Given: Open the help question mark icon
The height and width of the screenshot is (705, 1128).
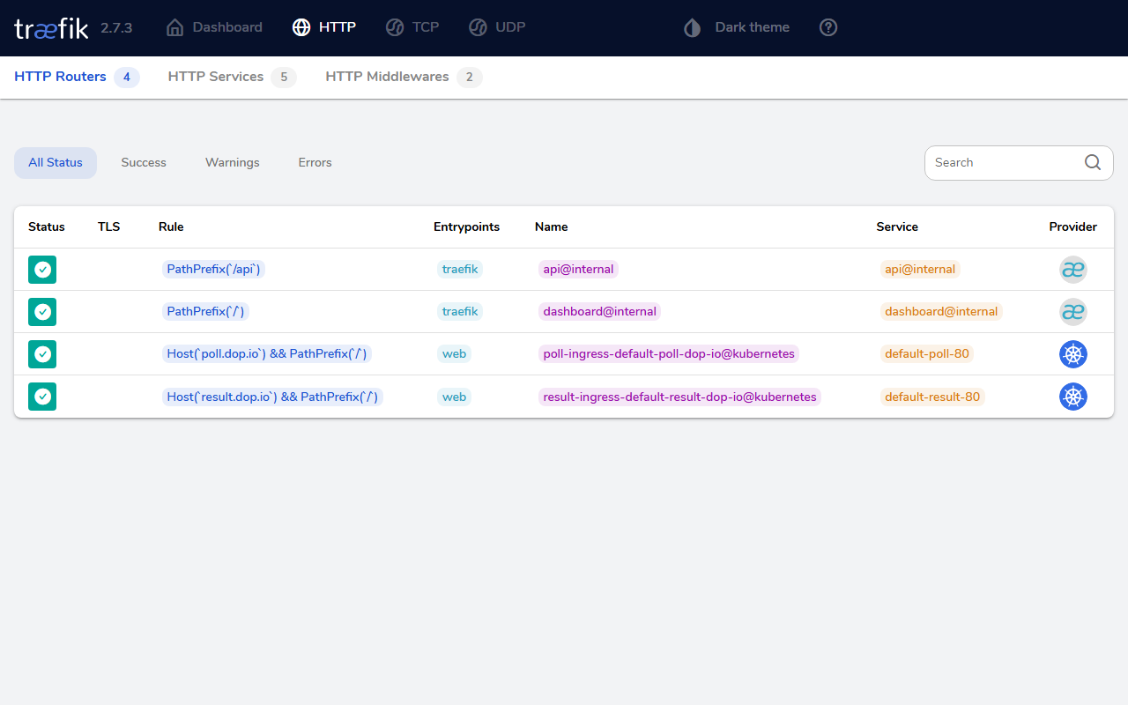Looking at the screenshot, I should pyautogui.click(x=828, y=27).
